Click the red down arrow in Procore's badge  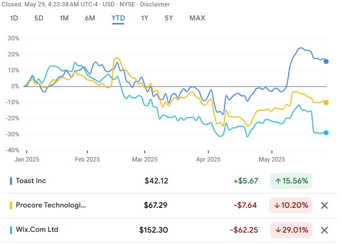[x=277, y=205]
